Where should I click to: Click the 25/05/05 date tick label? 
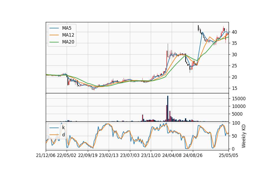pos(229,155)
